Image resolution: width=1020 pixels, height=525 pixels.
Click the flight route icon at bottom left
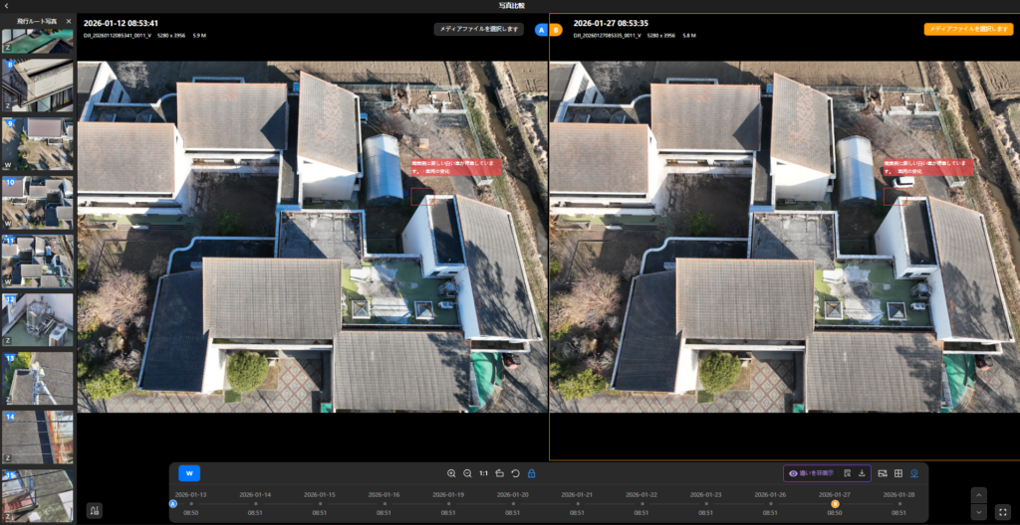coord(95,511)
